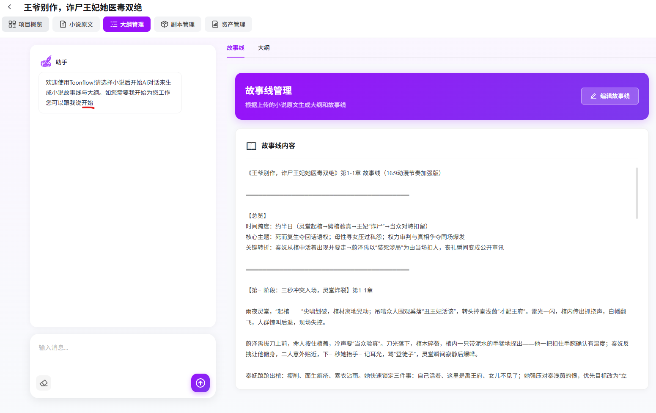Viewport: 656px width, 413px height.
Task: Click the Toonflow welcome message bubble
Action: click(110, 92)
